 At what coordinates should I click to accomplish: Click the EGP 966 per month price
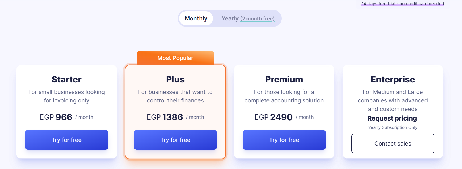click(x=67, y=117)
